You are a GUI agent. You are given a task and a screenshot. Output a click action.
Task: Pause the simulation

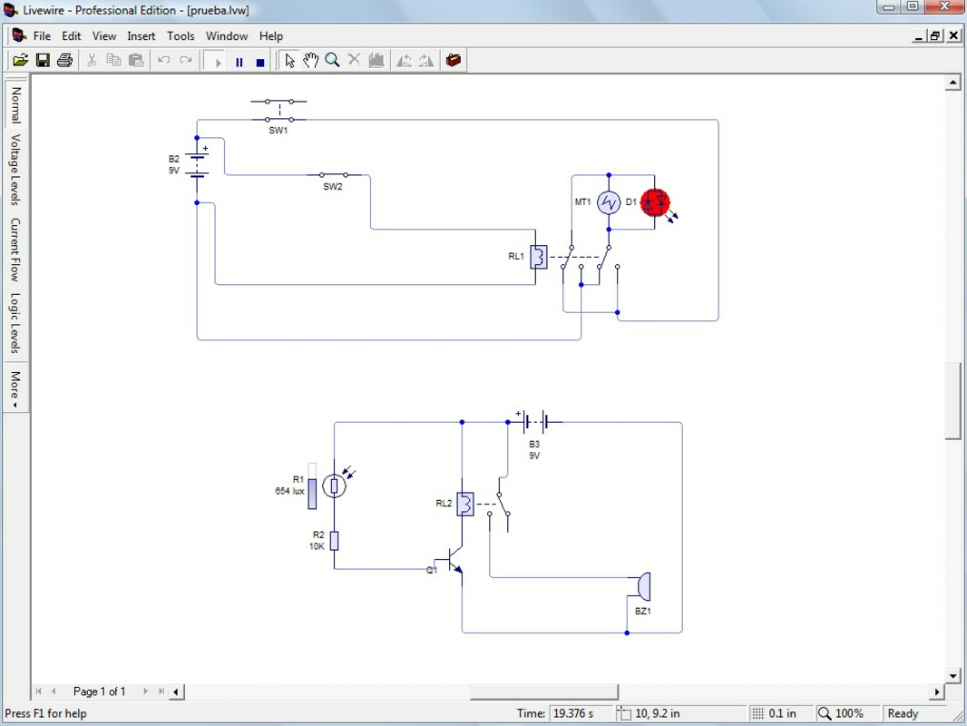pyautogui.click(x=239, y=62)
